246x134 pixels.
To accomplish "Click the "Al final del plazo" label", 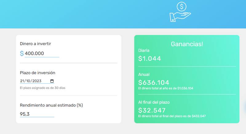I will (x=154, y=102).
